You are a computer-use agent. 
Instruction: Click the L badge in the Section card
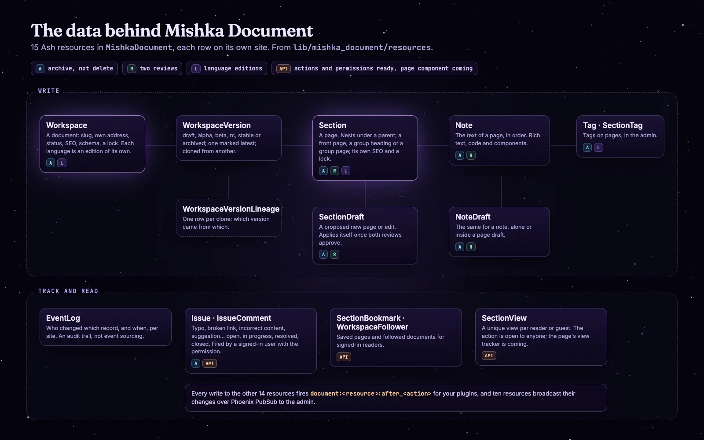click(x=346, y=171)
